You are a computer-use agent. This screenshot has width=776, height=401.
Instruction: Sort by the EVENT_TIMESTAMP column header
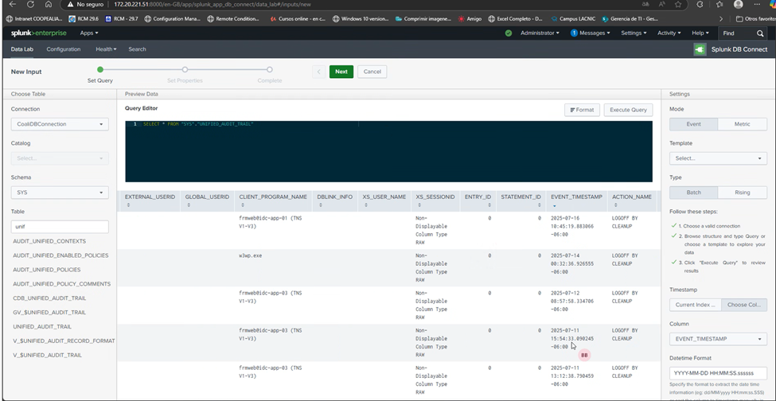click(576, 197)
